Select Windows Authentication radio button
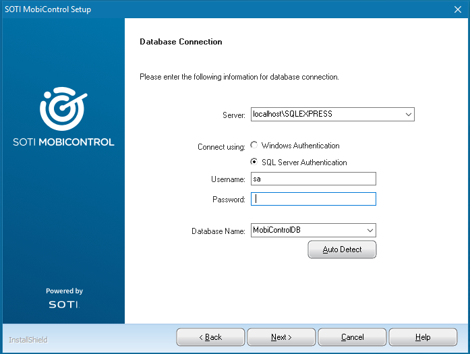Image resolution: width=470 pixels, height=354 pixels. pyautogui.click(x=254, y=146)
